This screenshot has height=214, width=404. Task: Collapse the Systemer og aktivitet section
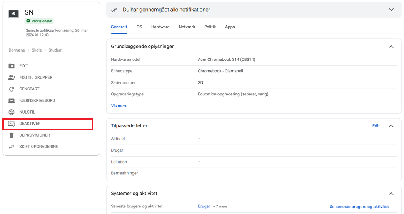(x=391, y=194)
